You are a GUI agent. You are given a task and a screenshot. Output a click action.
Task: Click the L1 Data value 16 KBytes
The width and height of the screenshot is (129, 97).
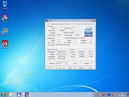81,52
